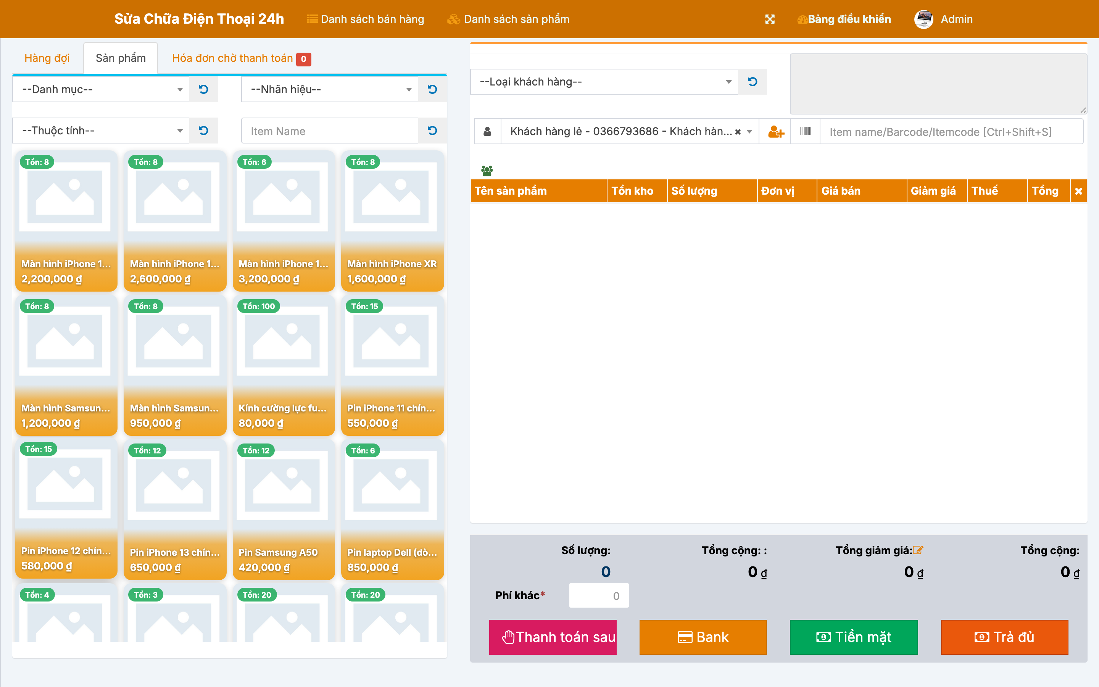Click the large notes text area
Screen dimensions: 1099x687
(x=938, y=84)
